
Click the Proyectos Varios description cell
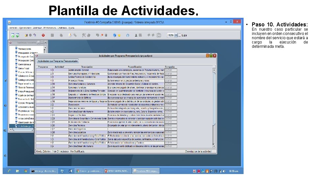(x=88, y=80)
